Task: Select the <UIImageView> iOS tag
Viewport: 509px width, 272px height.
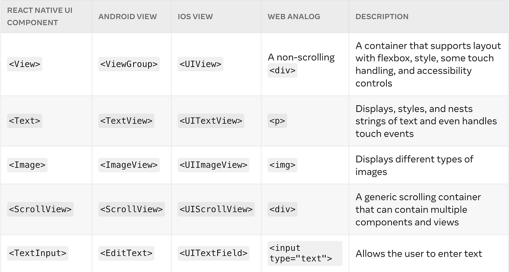Action: pyautogui.click(x=214, y=165)
